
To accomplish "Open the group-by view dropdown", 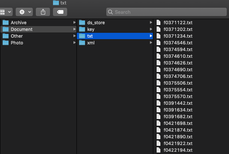I will click(6, 12).
